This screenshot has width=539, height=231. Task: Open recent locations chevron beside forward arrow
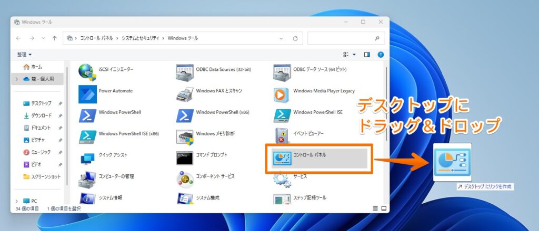(x=43, y=38)
